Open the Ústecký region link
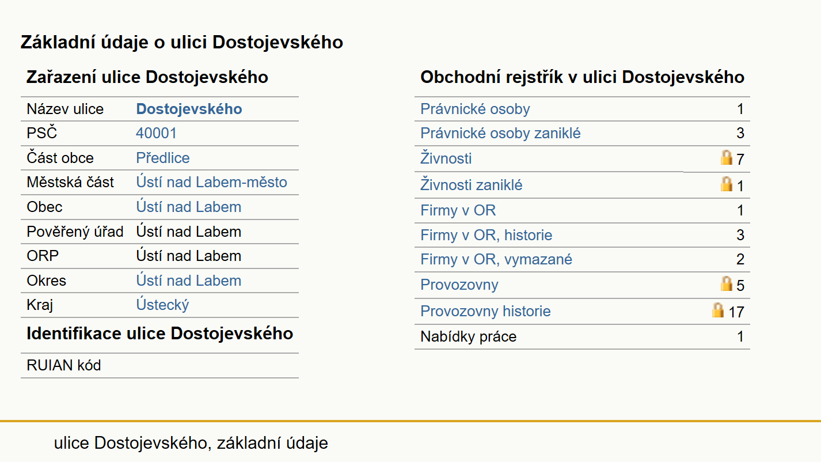Image resolution: width=821 pixels, height=462 pixels. point(162,305)
